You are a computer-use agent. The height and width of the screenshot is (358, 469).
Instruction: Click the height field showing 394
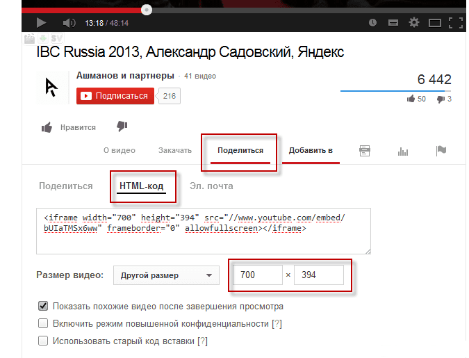click(x=319, y=275)
